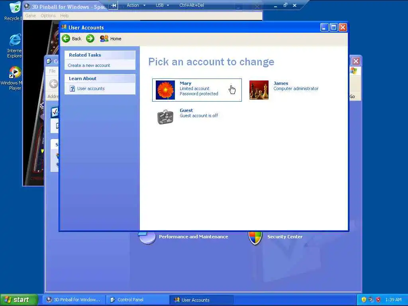Screen dimensions: 408x306
Task: Open the Help menu in 3D Pinball
Action: click(x=64, y=16)
